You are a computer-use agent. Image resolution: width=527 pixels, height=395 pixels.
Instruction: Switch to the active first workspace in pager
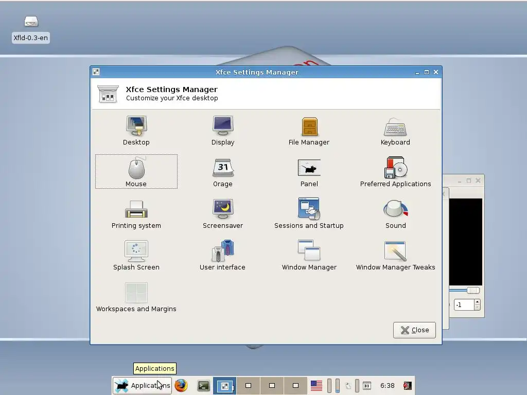click(x=224, y=386)
